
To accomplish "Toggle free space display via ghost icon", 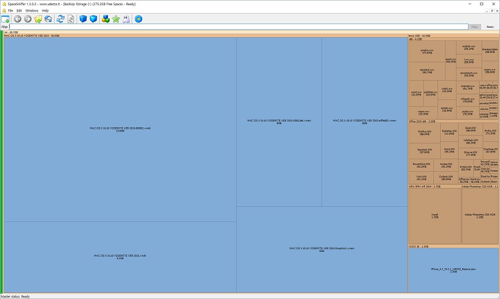I will click(x=126, y=19).
